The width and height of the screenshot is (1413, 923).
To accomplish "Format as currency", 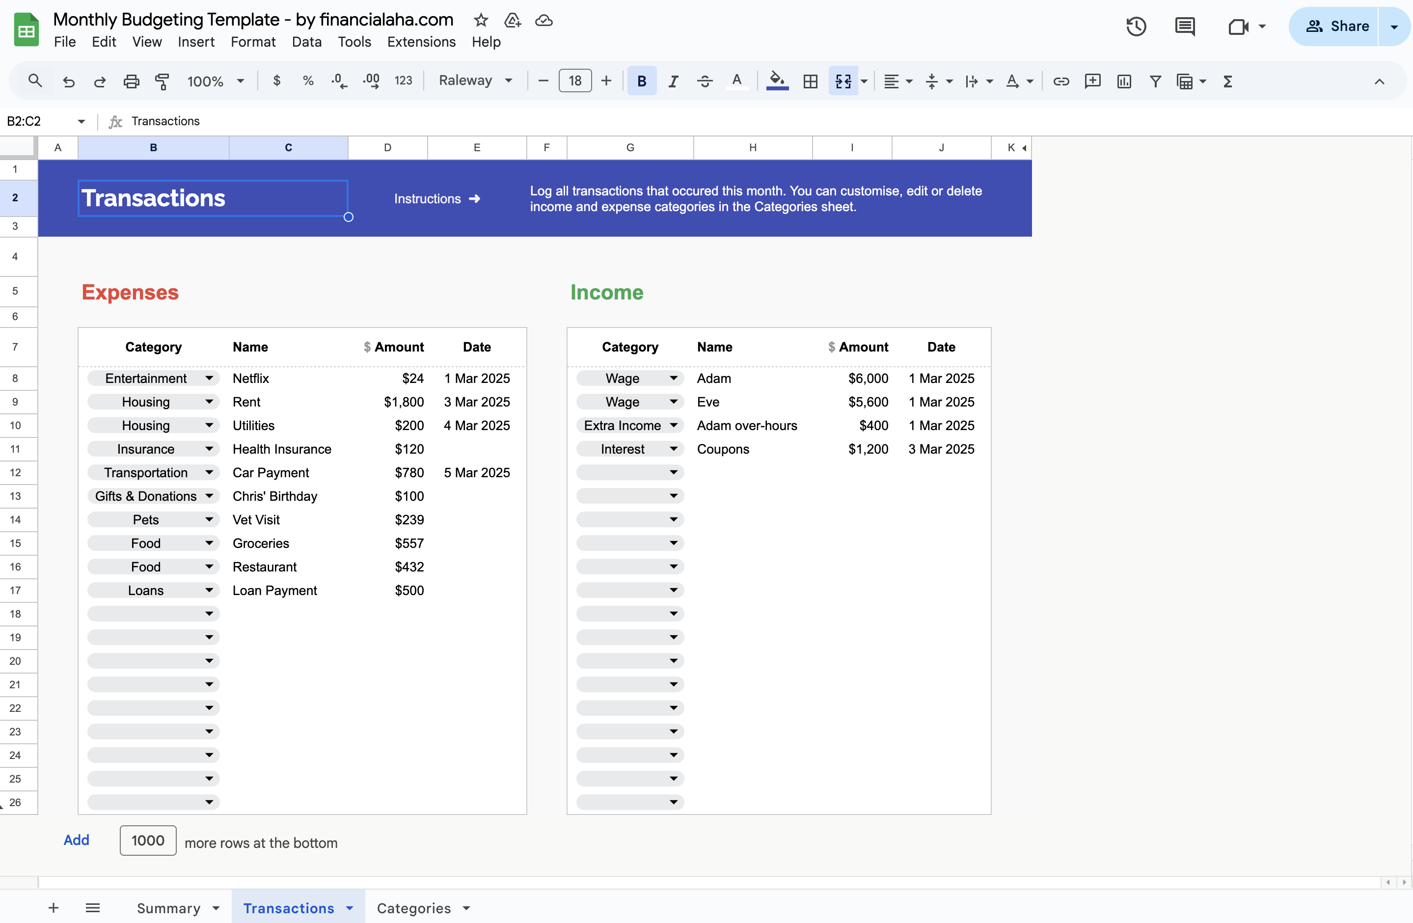I will (x=277, y=81).
